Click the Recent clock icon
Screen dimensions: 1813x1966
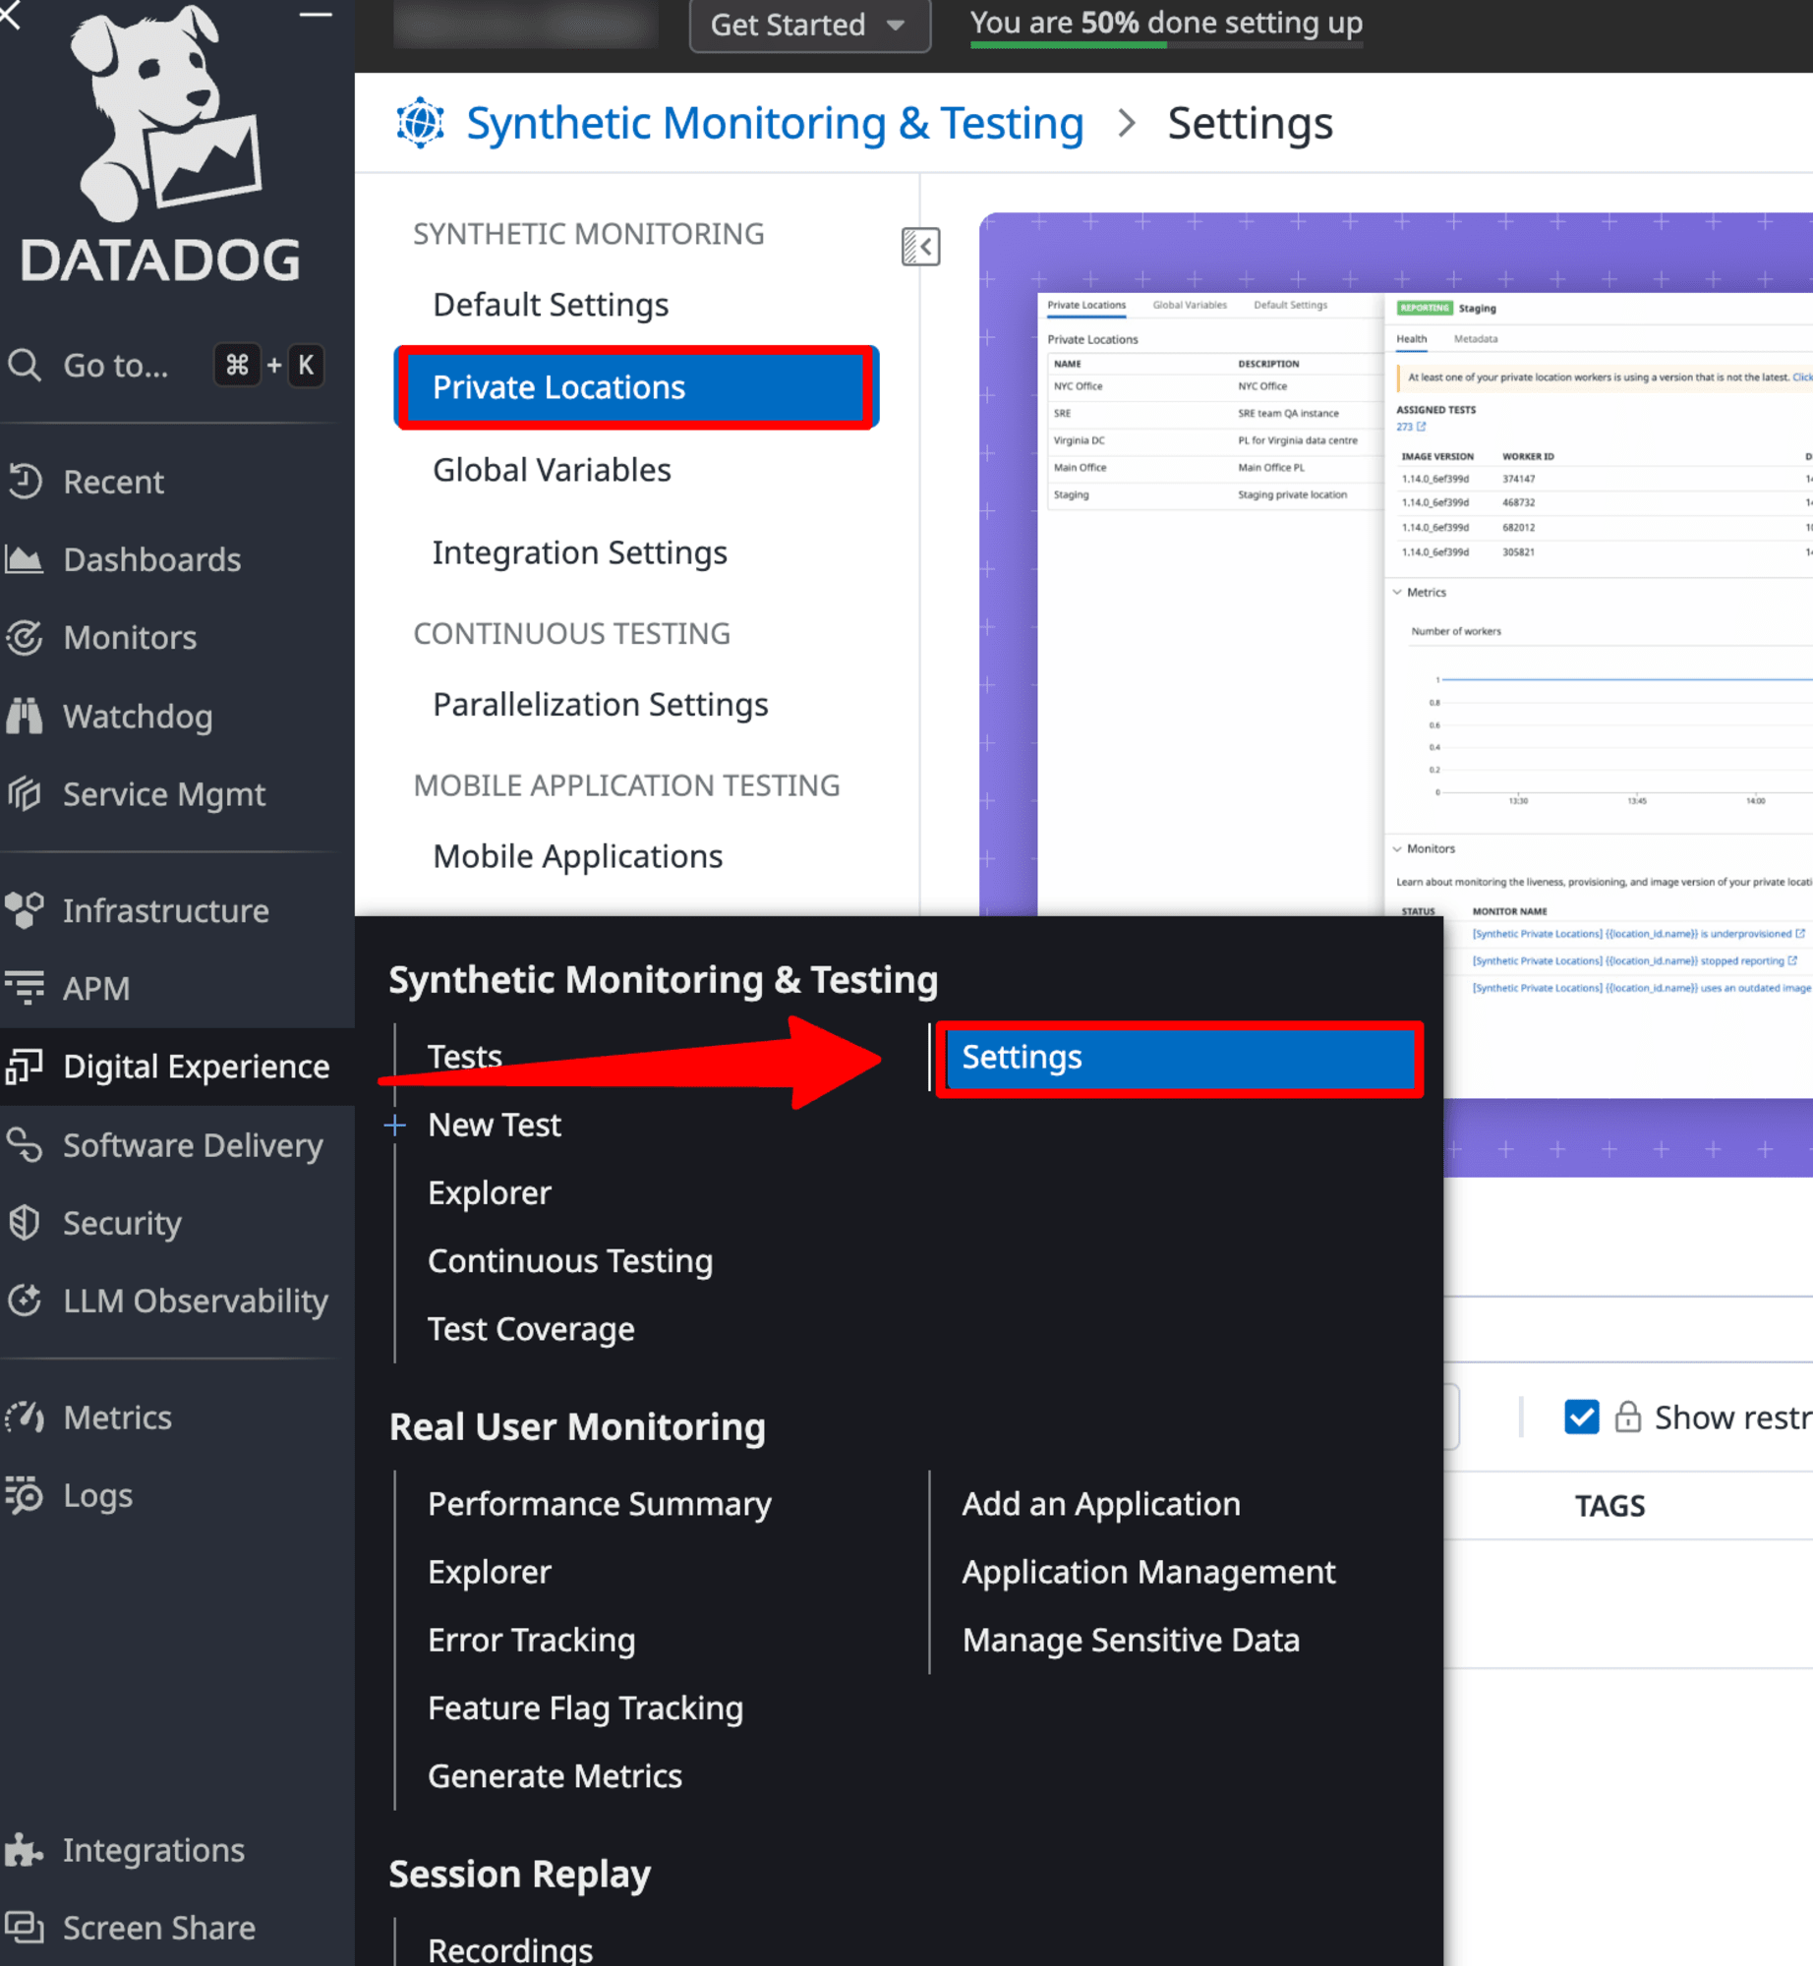25,482
